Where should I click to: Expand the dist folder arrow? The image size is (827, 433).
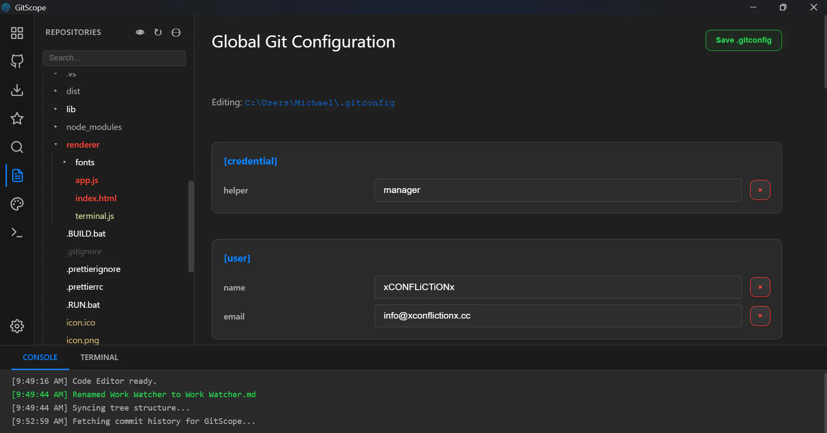pos(56,91)
